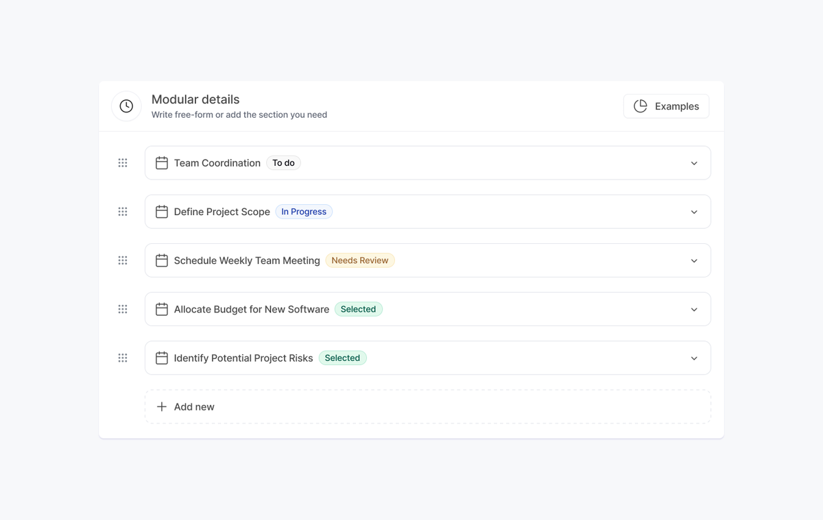The width and height of the screenshot is (823, 520).
Task: Grab the drag handle for Team Coordination
Action: [x=123, y=163]
